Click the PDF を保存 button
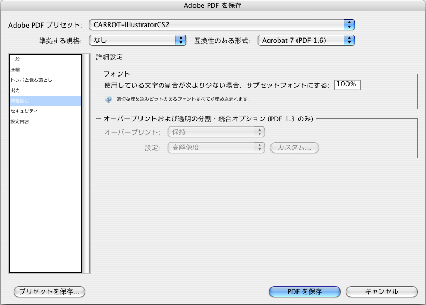Viewport: 426px width, 305px height. click(x=304, y=292)
